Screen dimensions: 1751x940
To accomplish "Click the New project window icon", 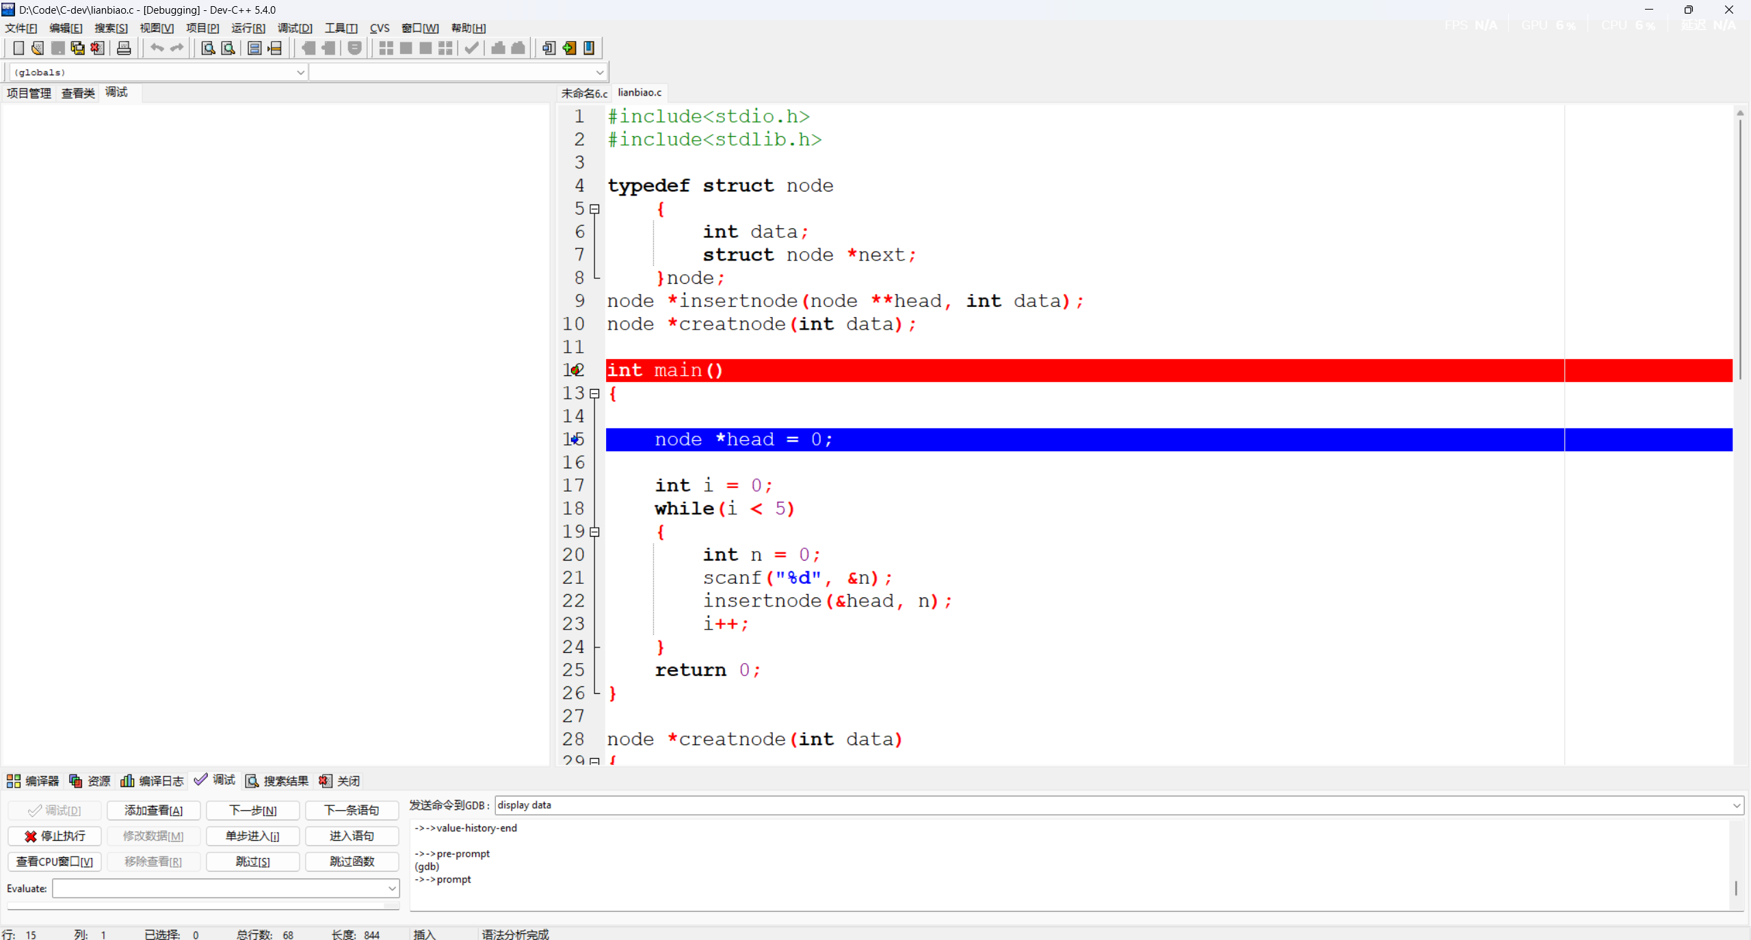I will (x=549, y=48).
